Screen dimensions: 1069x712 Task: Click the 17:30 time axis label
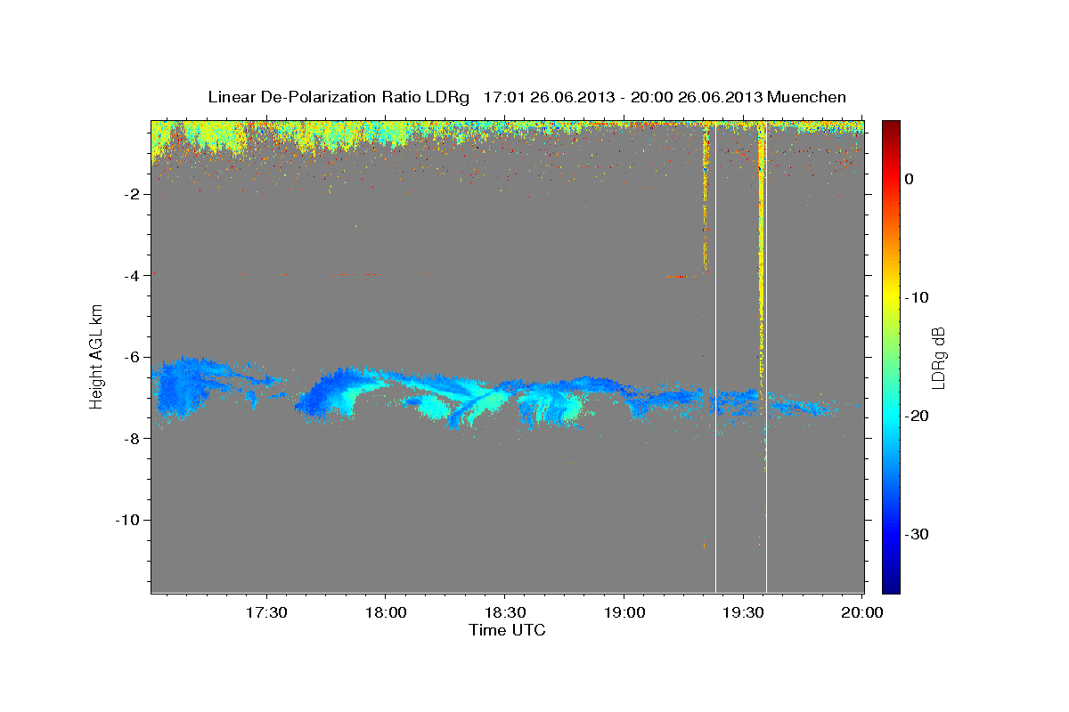pos(266,613)
